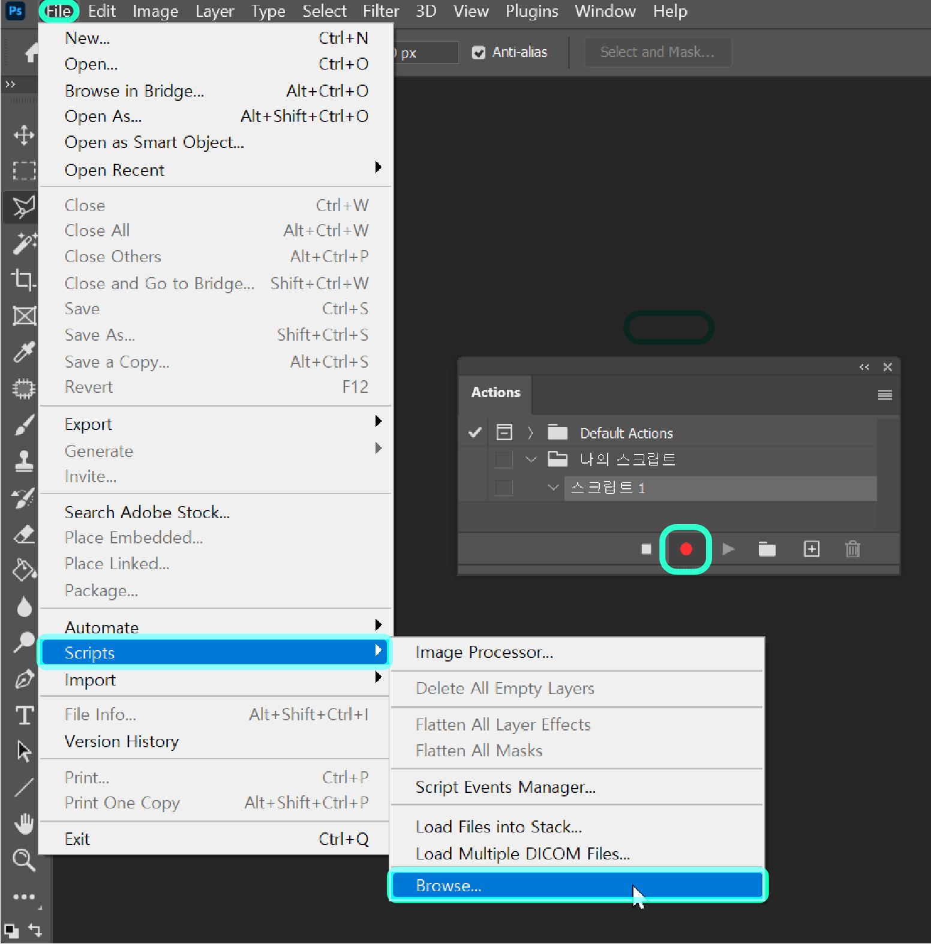Swap default foreground and background colors icon
The width and height of the screenshot is (931, 944).
click(x=35, y=930)
